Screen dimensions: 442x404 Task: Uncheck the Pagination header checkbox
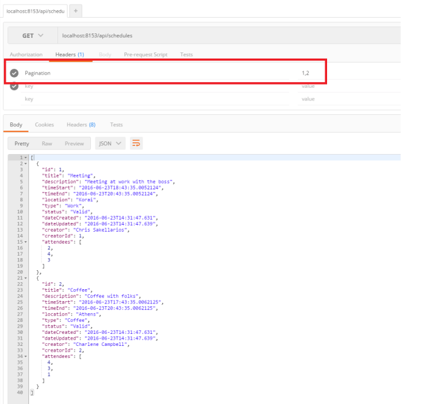pos(14,73)
